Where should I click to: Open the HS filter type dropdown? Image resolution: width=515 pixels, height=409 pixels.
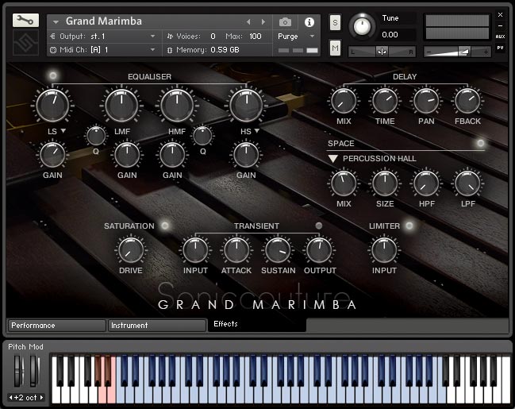tap(257, 131)
